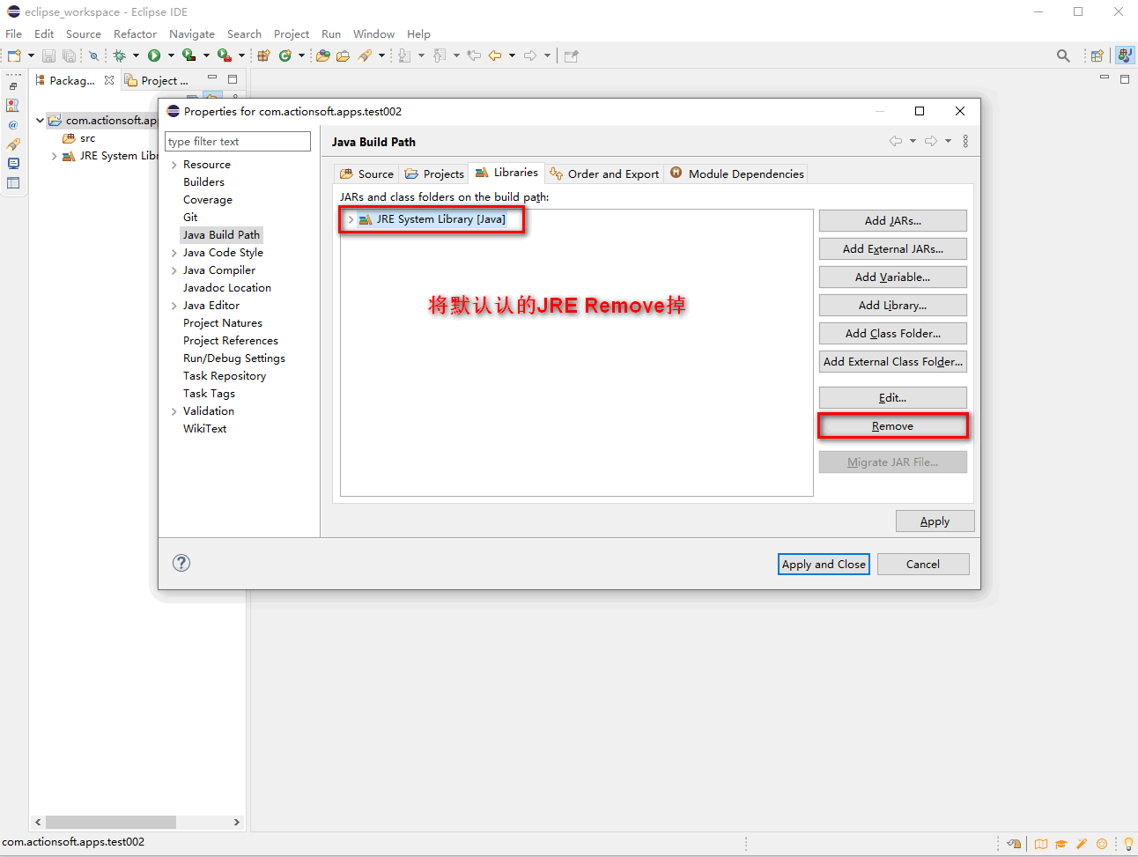Focus the type filter text field

[x=238, y=142]
